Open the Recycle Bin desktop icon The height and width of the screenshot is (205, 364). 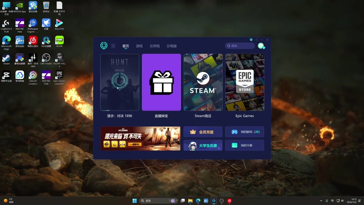tap(46, 7)
